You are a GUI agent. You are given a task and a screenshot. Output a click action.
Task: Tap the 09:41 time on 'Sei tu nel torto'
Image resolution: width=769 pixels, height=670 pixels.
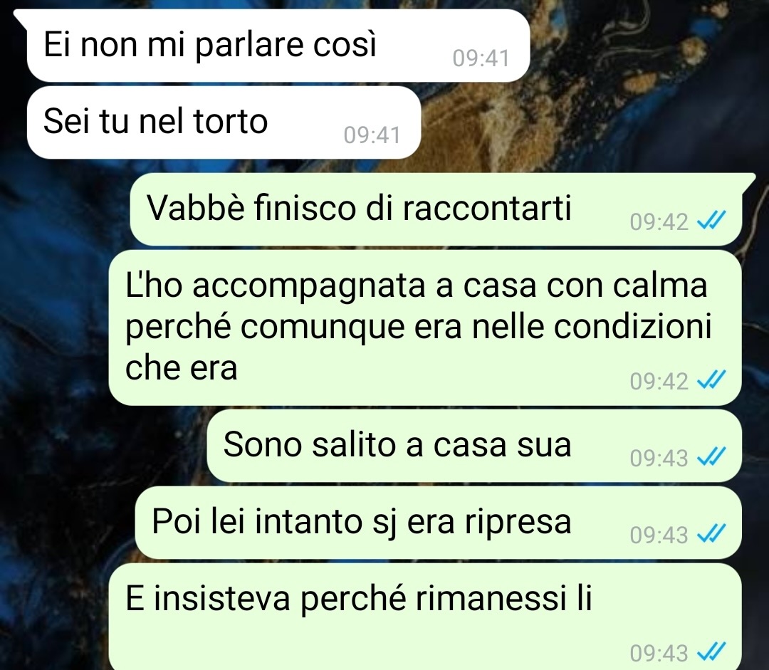pyautogui.click(x=372, y=135)
